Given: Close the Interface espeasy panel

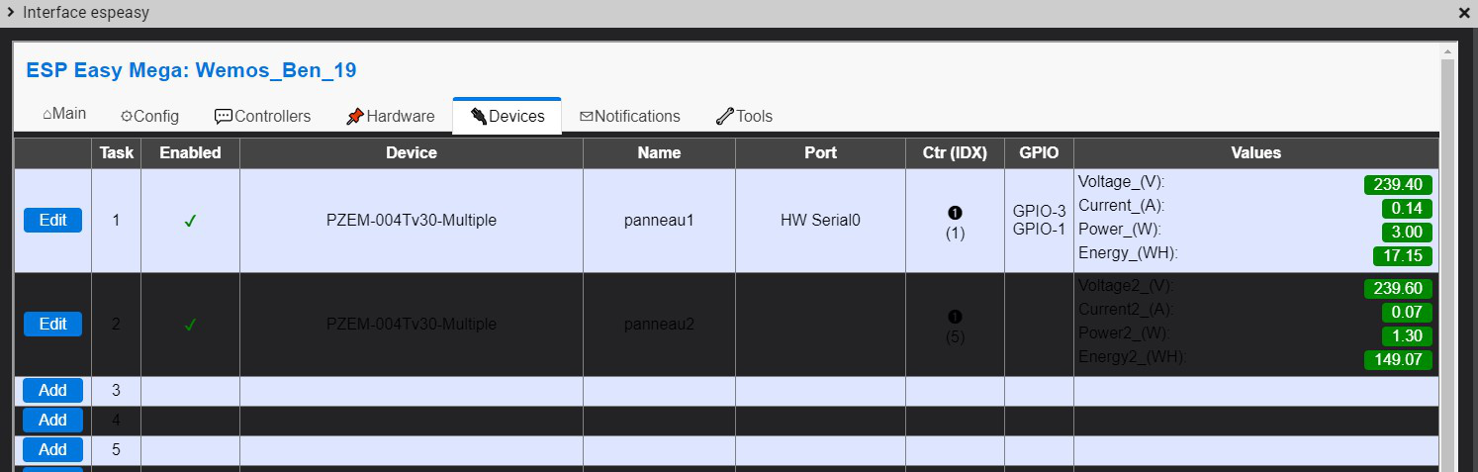Looking at the screenshot, I should [1464, 14].
